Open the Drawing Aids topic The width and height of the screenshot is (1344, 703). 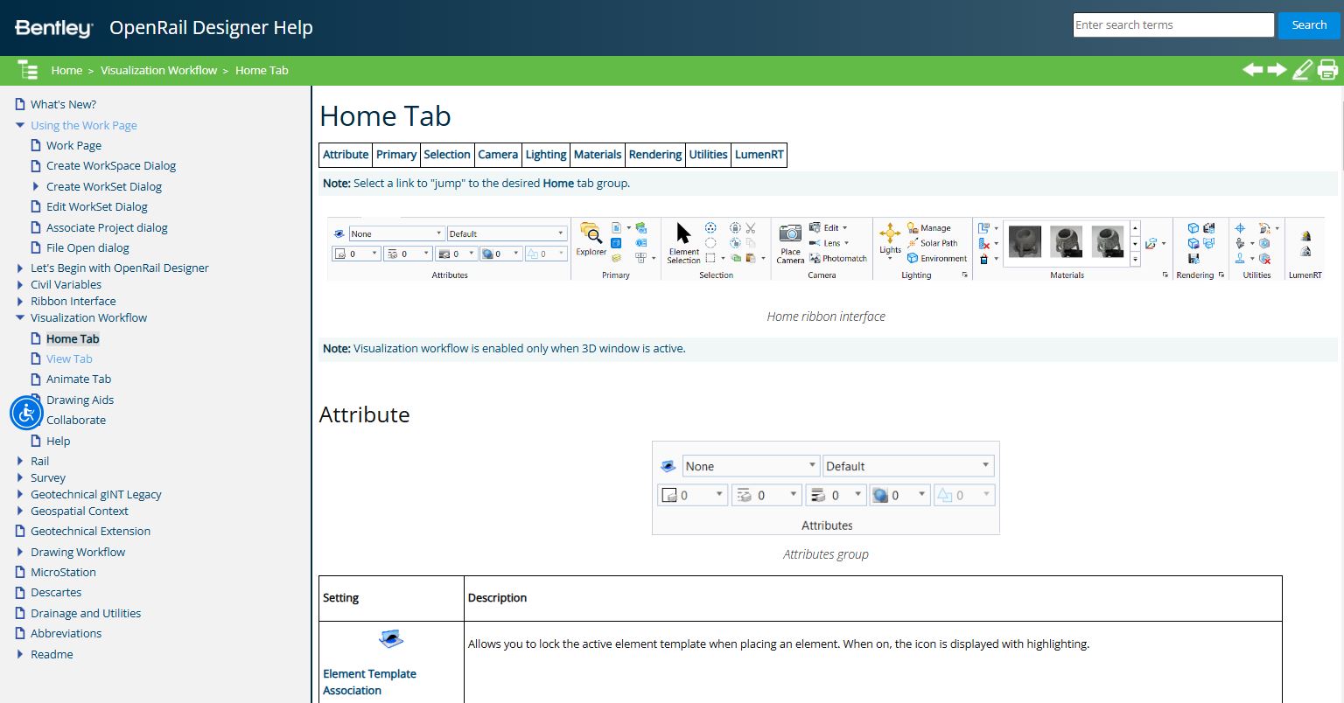click(x=80, y=400)
